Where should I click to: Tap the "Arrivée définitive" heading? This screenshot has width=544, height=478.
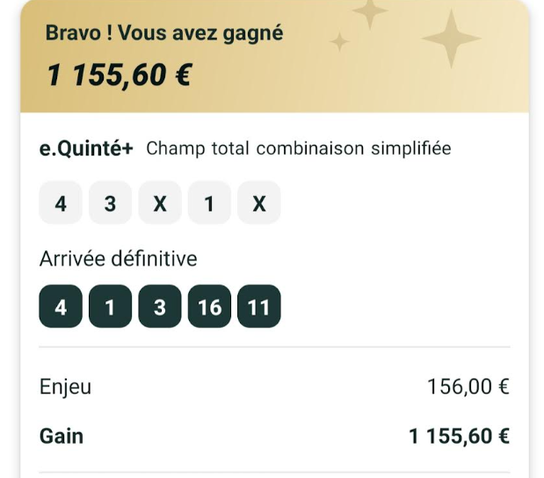pos(119,258)
